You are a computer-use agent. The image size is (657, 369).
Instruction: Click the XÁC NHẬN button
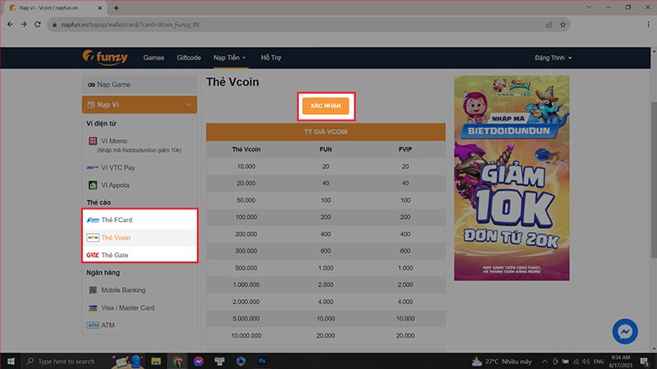tap(325, 106)
